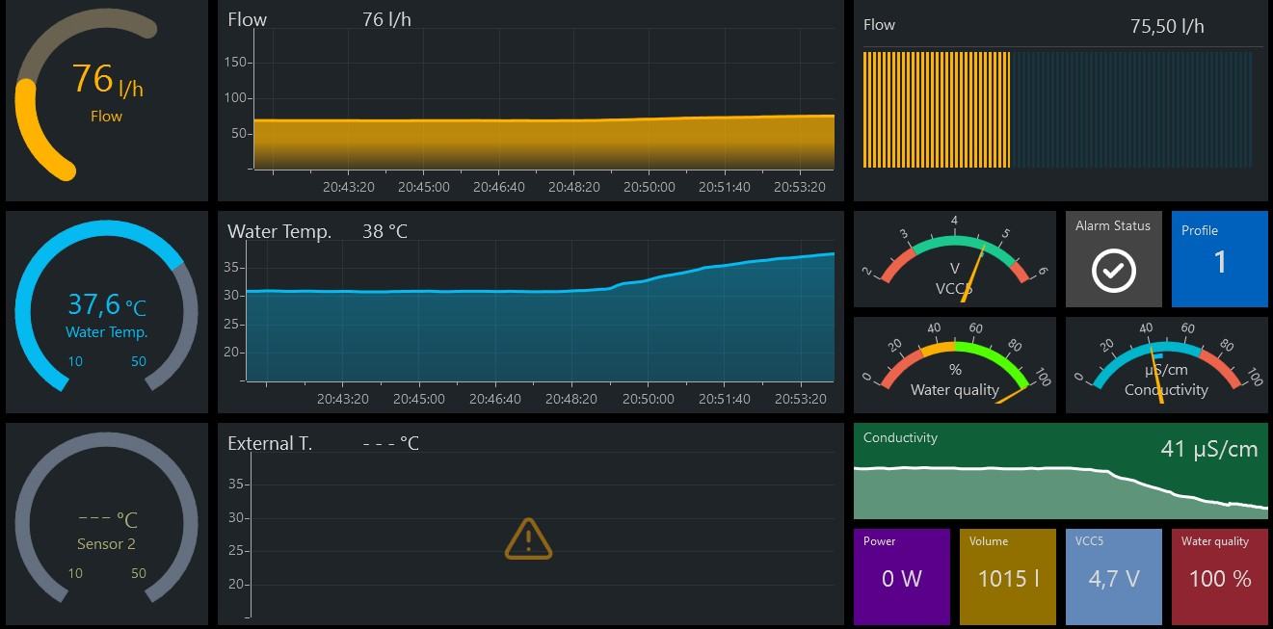Open the Profile 1 tile

point(1219,259)
